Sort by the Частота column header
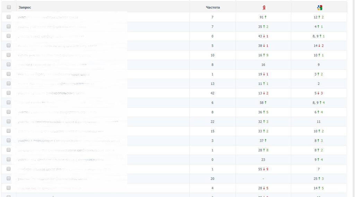Viewport: 355px width, 197px height. tap(213, 8)
